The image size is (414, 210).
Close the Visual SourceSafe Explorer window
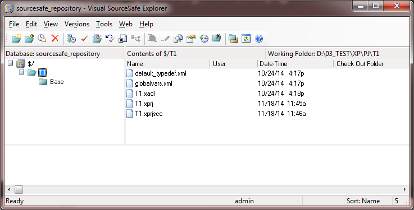point(397,6)
